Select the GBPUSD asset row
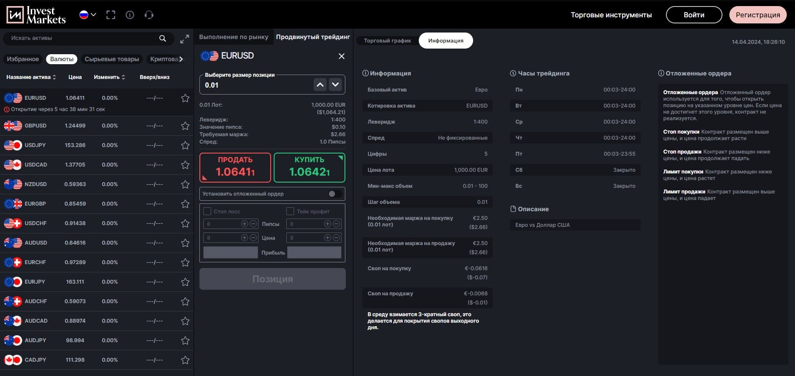795x376 pixels. point(96,126)
